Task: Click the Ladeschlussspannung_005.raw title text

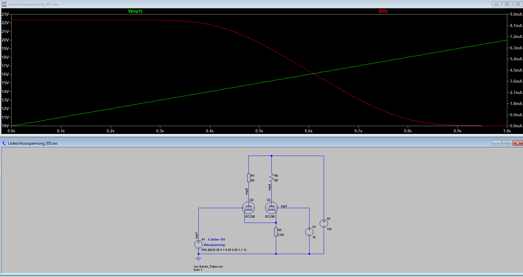Action: [33, 4]
